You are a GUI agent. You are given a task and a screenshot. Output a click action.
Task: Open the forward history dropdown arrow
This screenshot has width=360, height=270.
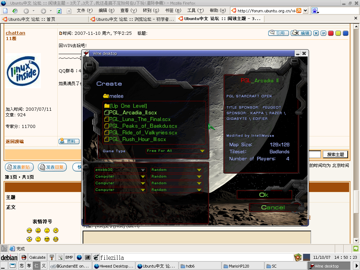[x=51, y=11]
